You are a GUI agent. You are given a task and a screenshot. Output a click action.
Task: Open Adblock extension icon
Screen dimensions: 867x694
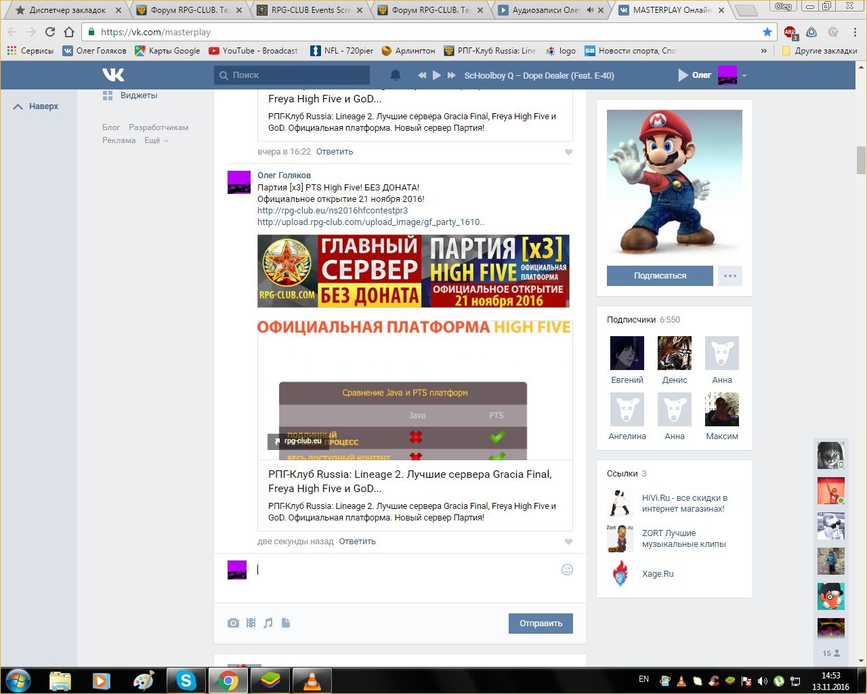click(x=790, y=33)
